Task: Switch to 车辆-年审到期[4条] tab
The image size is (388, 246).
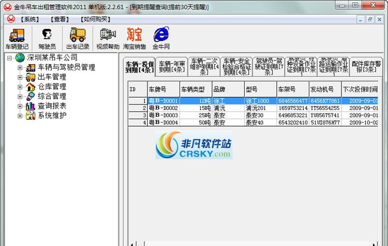Action: [172, 67]
